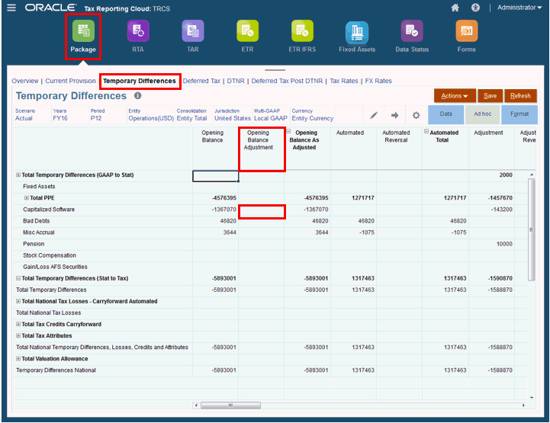Switch to the DTNR tab
This screenshot has height=423, width=550.
(236, 81)
